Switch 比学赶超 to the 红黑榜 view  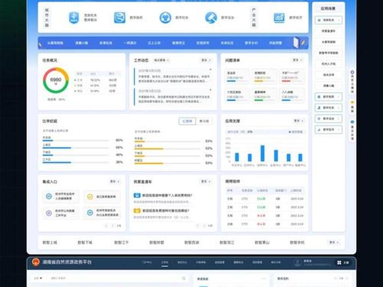[x=187, y=121]
